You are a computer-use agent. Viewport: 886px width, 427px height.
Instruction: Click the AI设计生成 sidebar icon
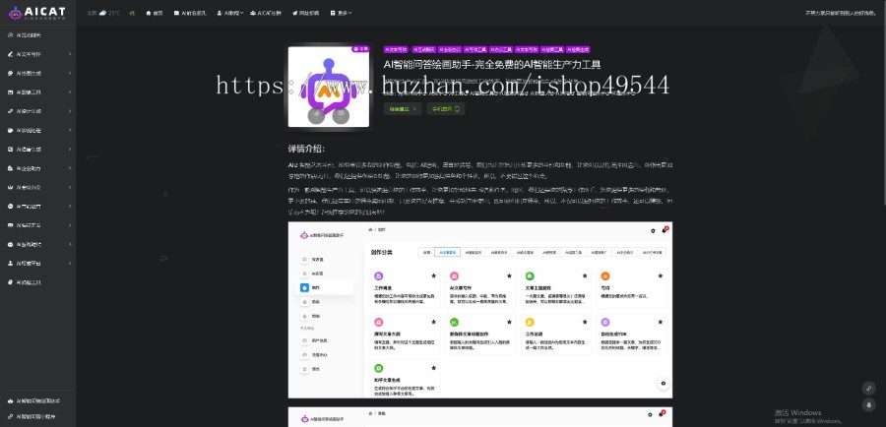point(11,111)
